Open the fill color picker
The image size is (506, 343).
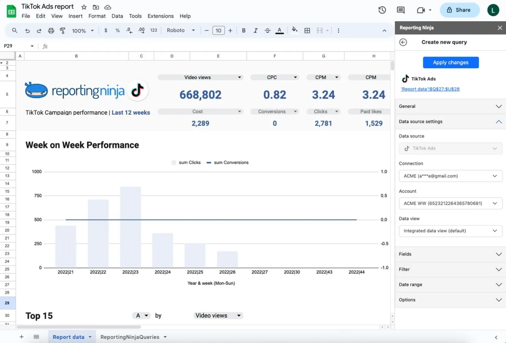[x=295, y=30]
